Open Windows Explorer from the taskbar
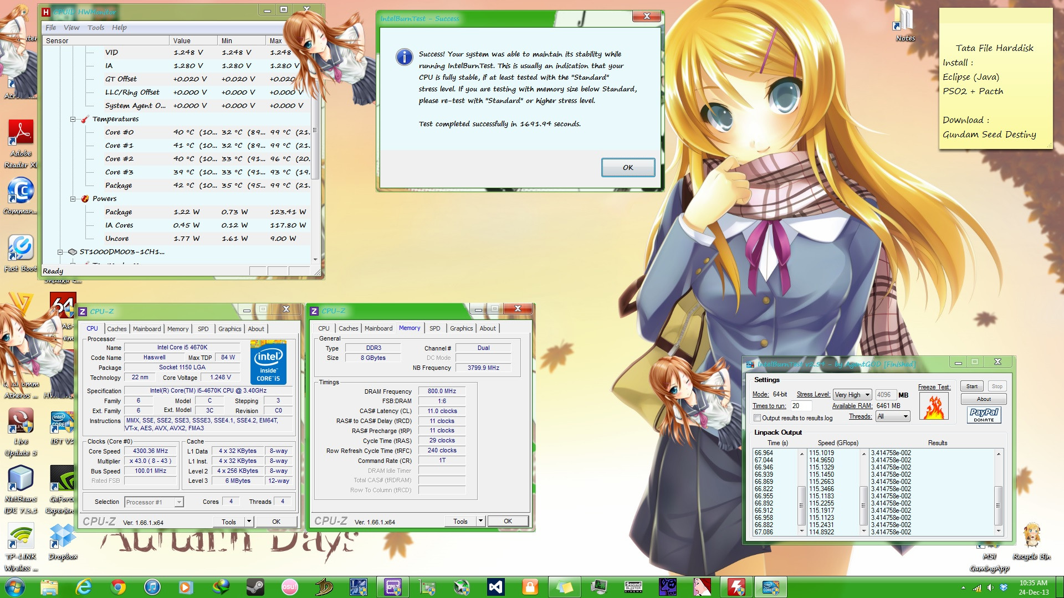This screenshot has height=598, width=1064. click(x=49, y=587)
